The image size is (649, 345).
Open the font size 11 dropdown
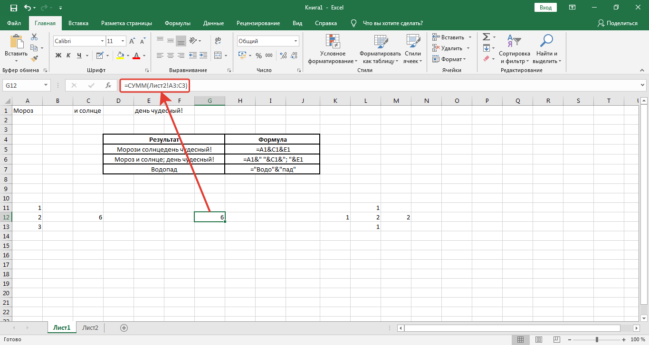coord(123,41)
